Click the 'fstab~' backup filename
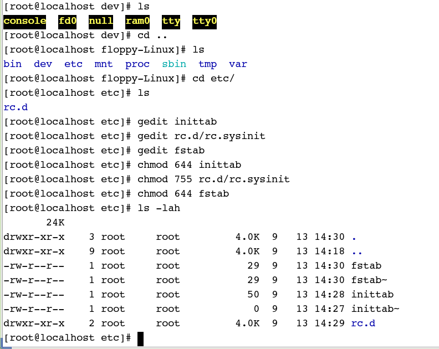This screenshot has width=439, height=349. [369, 280]
